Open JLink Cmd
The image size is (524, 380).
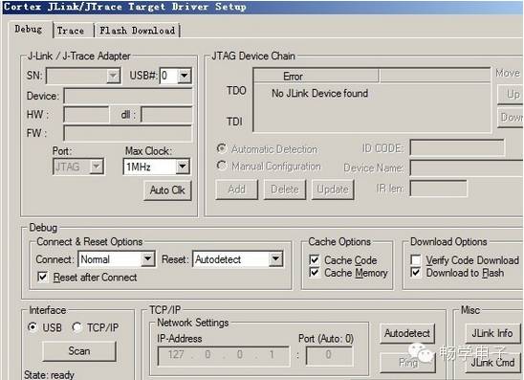tap(492, 363)
